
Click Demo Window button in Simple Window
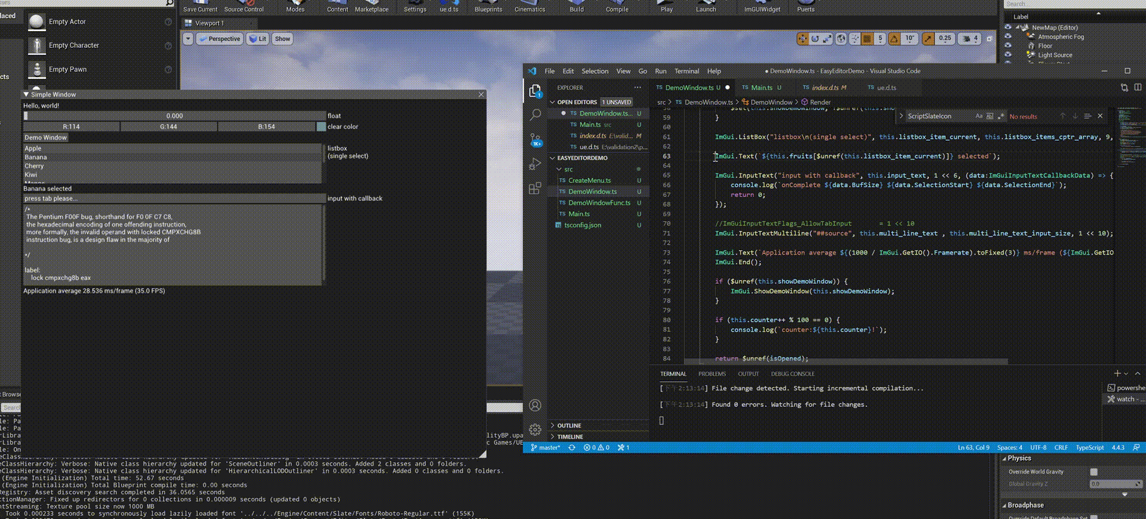46,137
